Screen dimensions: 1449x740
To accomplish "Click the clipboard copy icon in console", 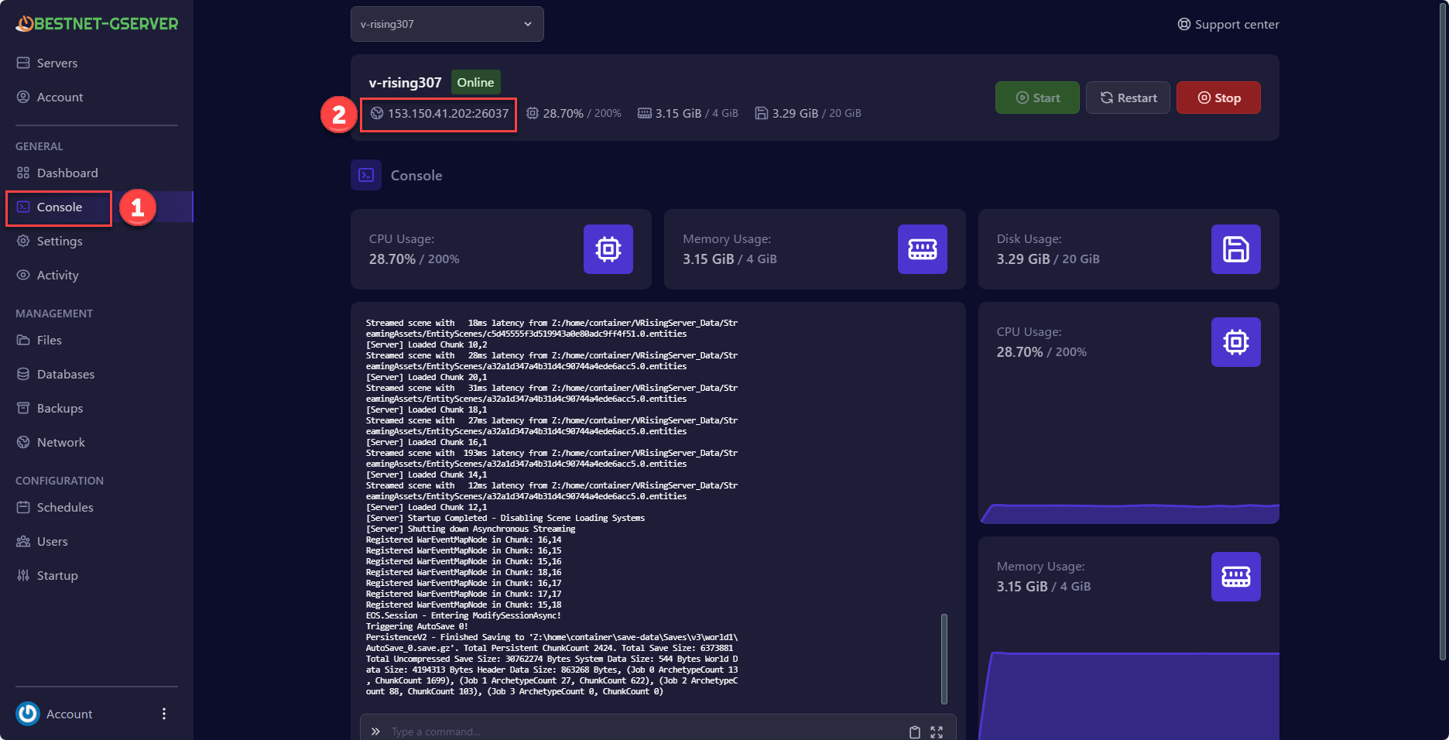I will click(x=915, y=732).
